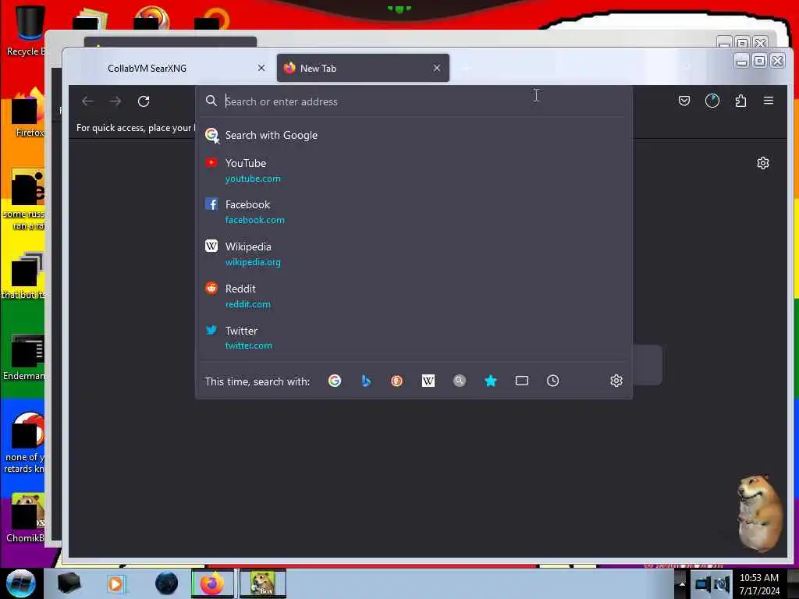Screen dimensions: 799x599
Task: Open new tab page personalize gear
Action: (763, 163)
